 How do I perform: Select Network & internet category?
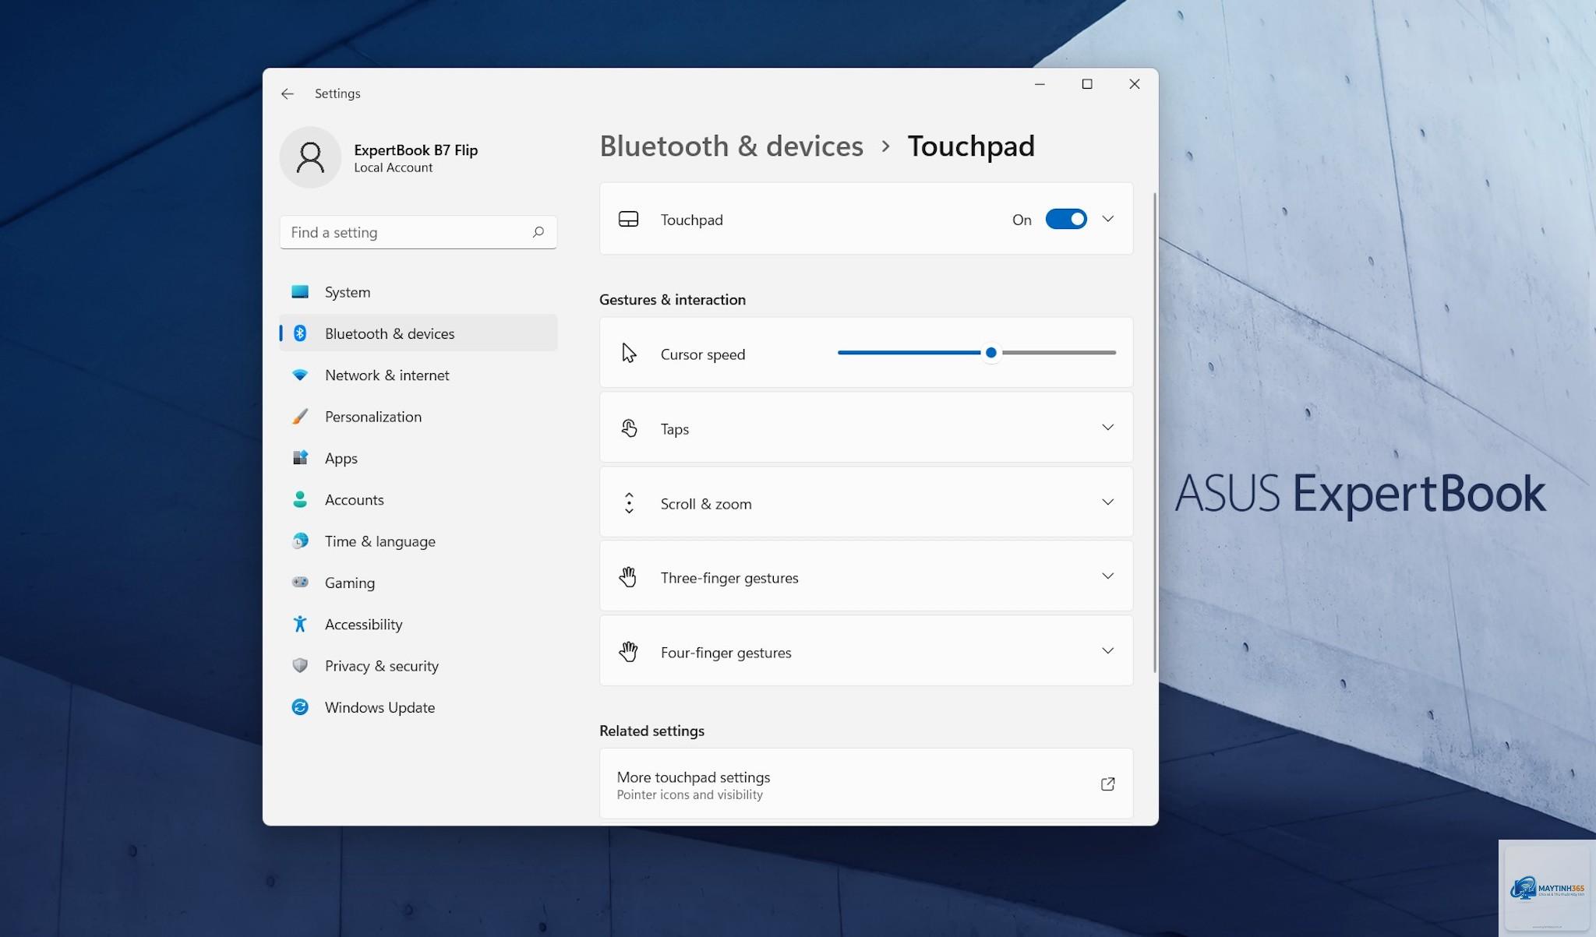pyautogui.click(x=418, y=375)
